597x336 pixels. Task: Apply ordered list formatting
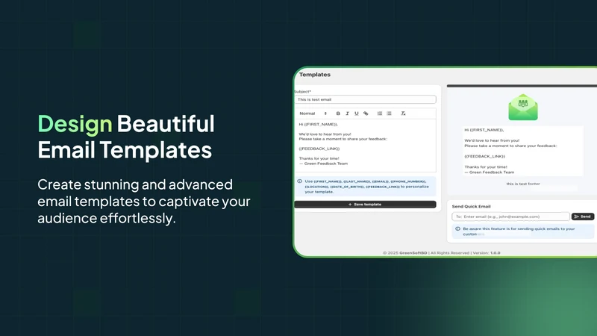point(380,113)
